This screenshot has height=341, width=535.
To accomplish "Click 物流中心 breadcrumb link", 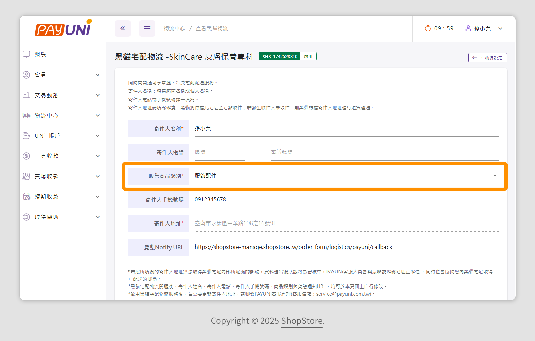I will click(x=174, y=28).
